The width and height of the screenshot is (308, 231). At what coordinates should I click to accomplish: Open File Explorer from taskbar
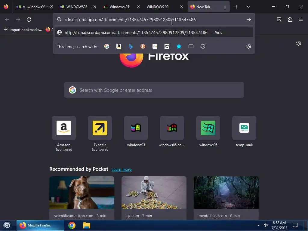tap(86, 225)
